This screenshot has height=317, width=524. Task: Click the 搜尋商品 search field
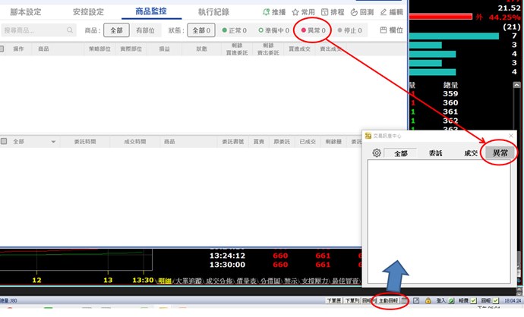point(39,30)
